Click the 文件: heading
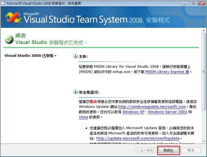 pos(83,56)
